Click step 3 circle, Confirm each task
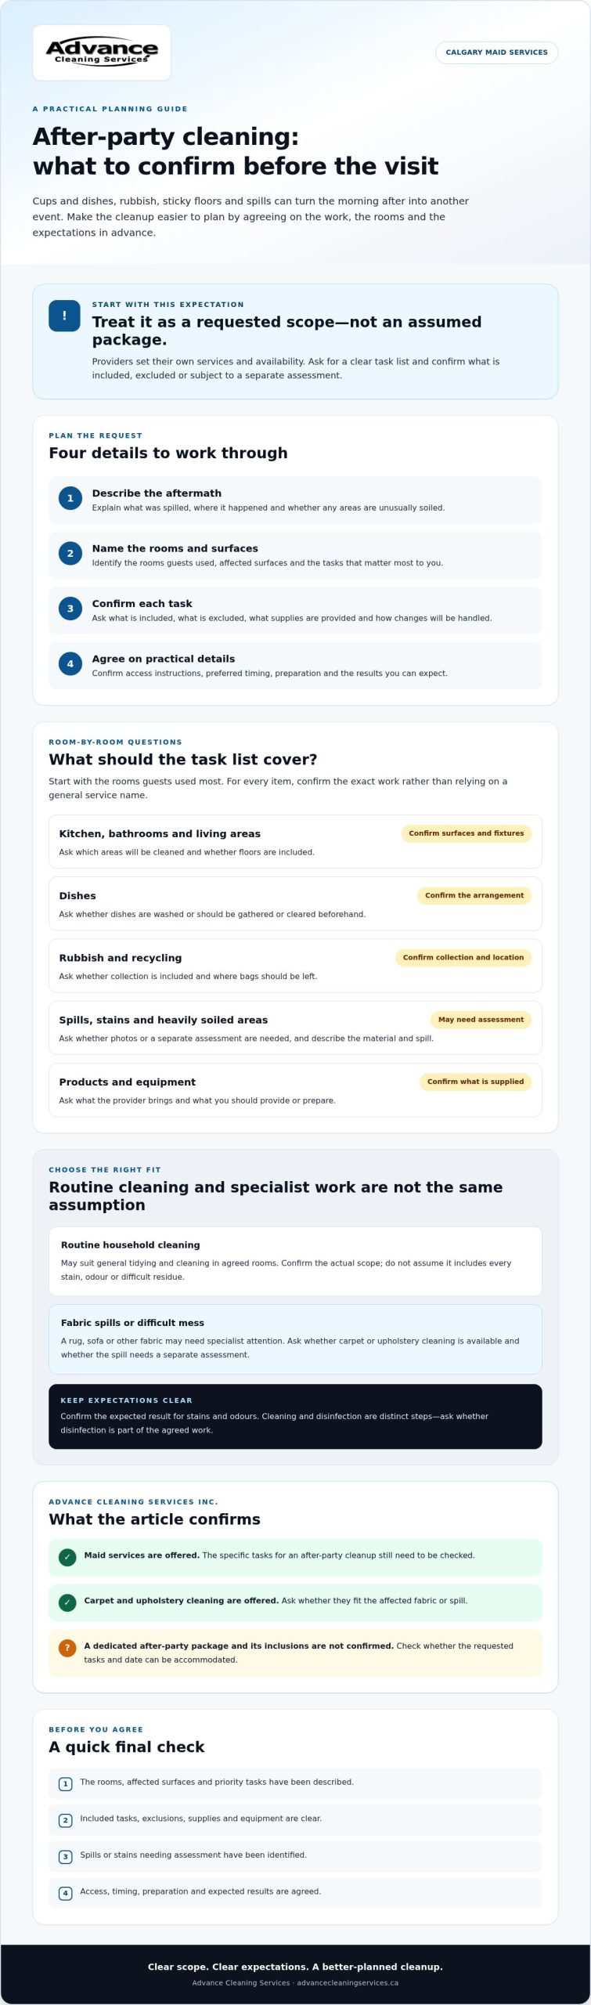The width and height of the screenshot is (591, 2005). (70, 609)
